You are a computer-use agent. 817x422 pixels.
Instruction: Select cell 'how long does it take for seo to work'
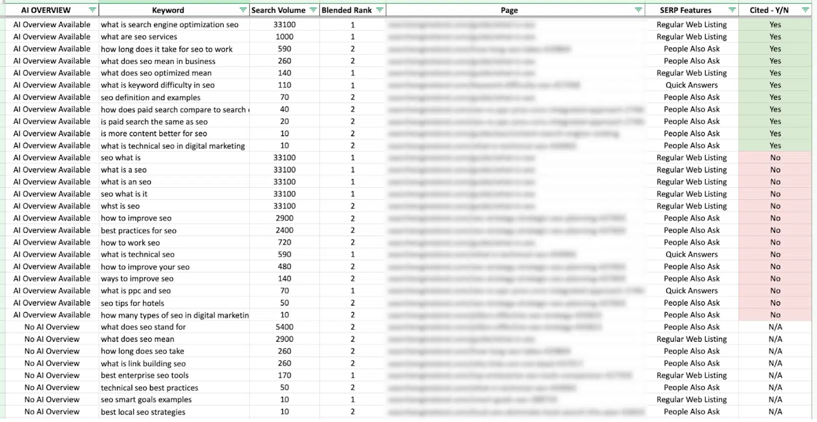click(x=174, y=49)
